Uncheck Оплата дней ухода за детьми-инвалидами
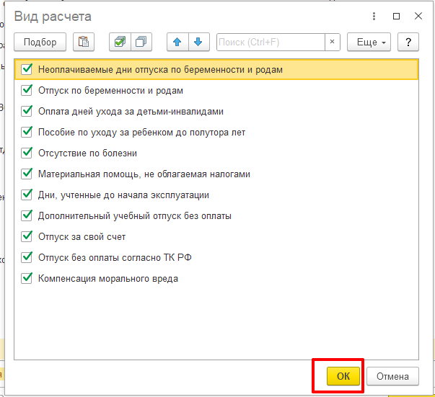The image size is (435, 397). coord(27,111)
